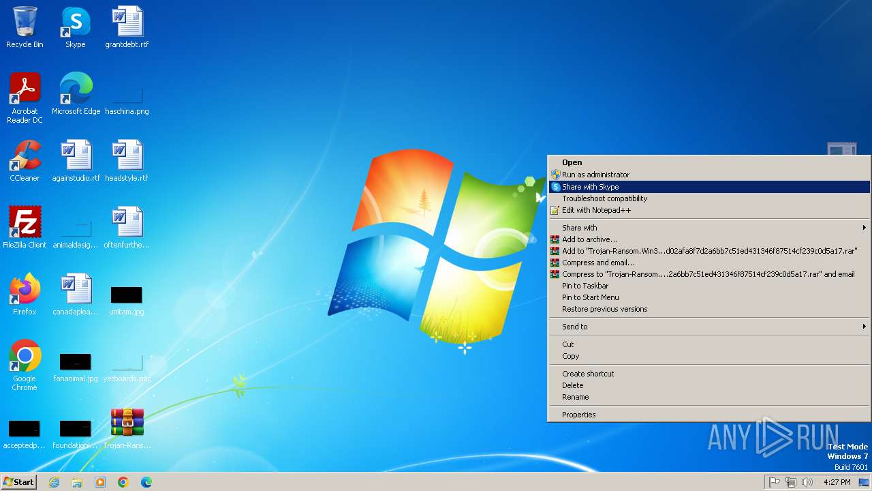Select the canadaplea... document icon
Viewport: 872px width, 491px height.
pyautogui.click(x=76, y=295)
